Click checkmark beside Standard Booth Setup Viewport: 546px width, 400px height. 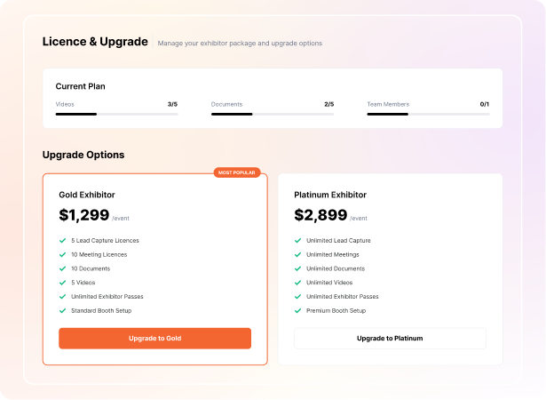63,311
